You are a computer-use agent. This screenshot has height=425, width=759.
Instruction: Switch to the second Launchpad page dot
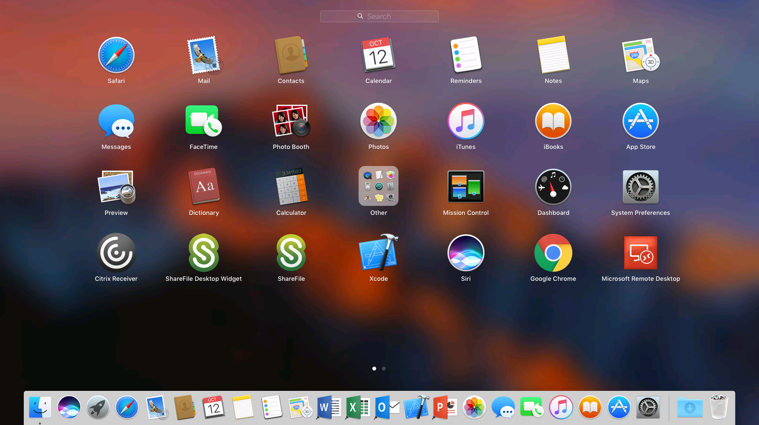point(384,369)
